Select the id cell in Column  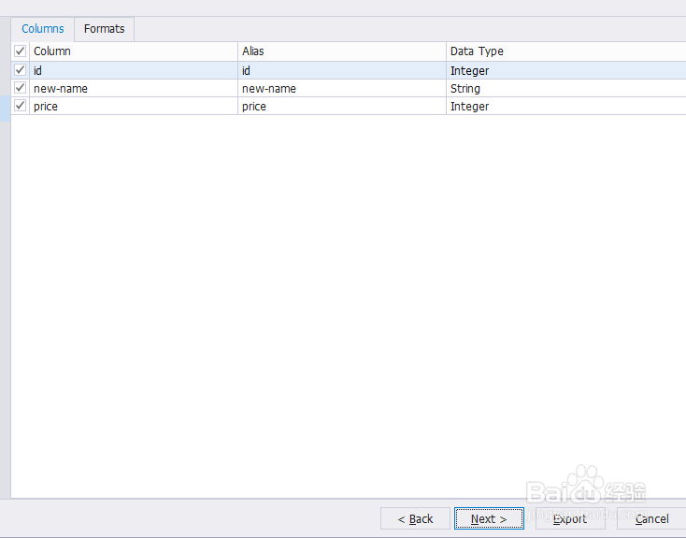[134, 70]
